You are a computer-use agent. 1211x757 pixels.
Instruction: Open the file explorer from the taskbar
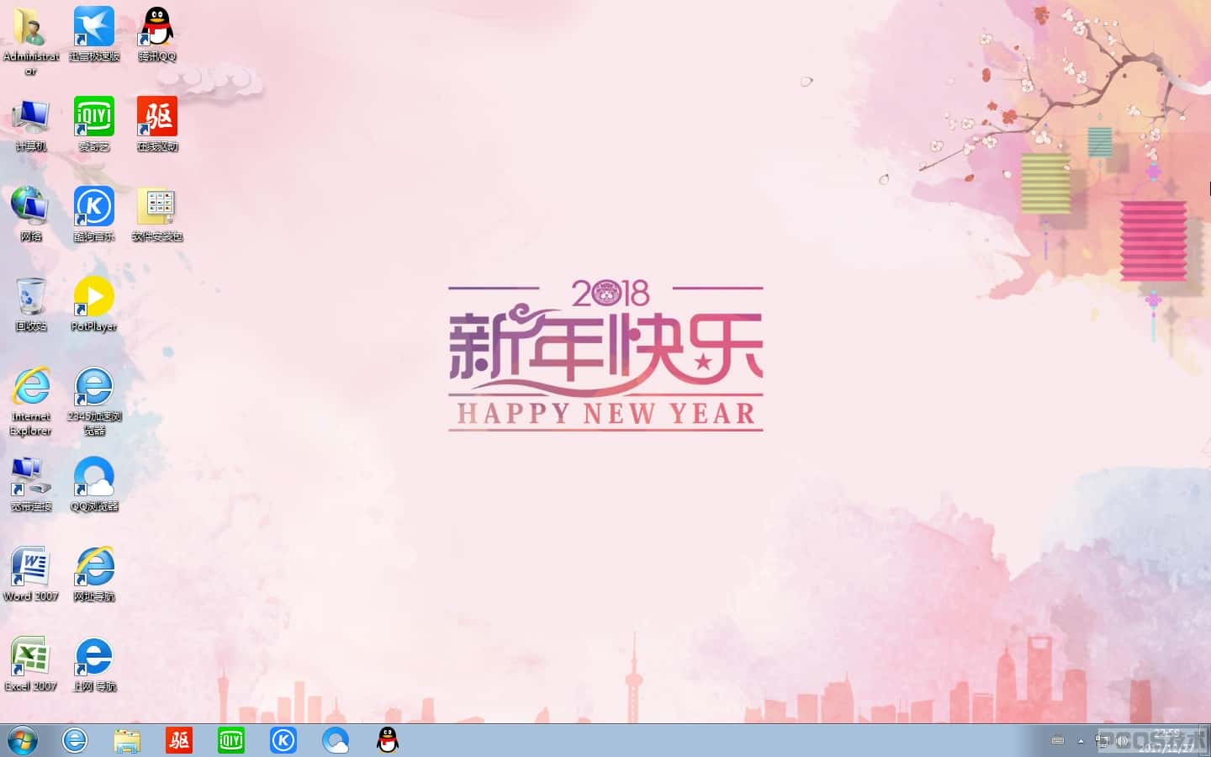pos(127,740)
